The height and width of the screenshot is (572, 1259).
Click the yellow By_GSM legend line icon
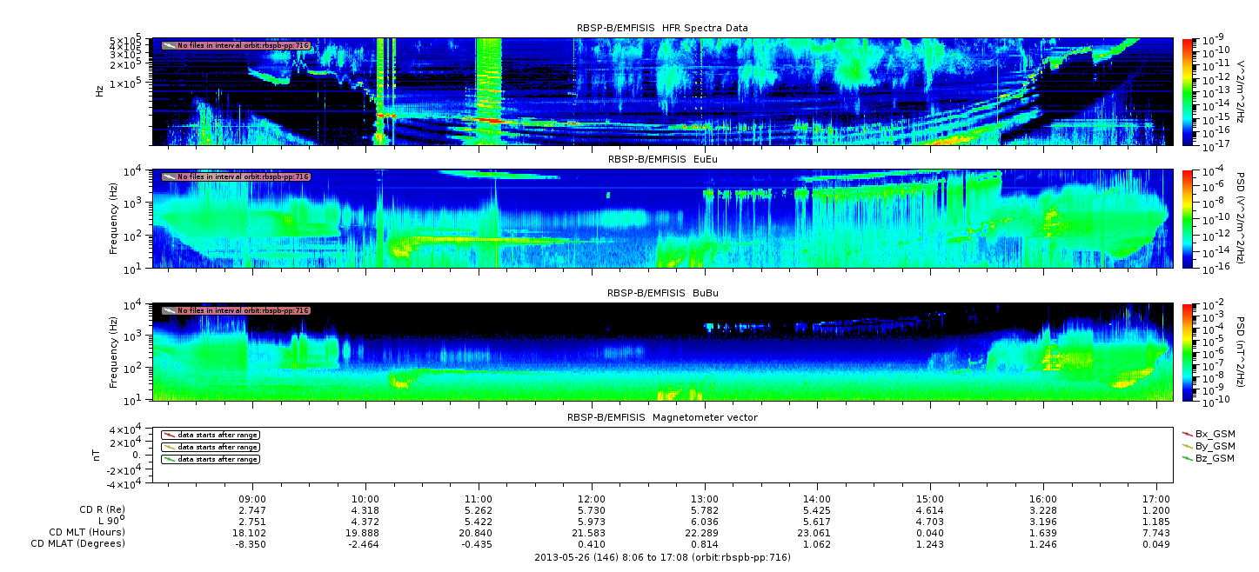[1188, 446]
